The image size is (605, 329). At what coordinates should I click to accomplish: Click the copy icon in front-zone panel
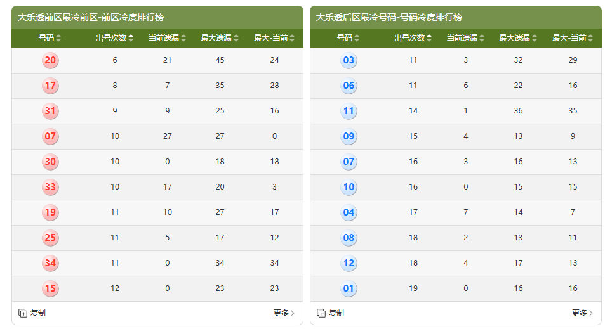click(x=23, y=313)
